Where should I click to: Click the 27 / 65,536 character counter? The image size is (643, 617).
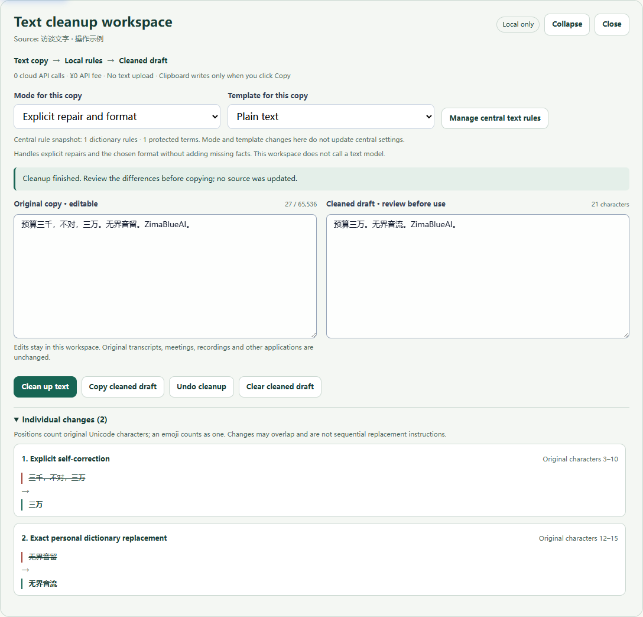pos(301,204)
